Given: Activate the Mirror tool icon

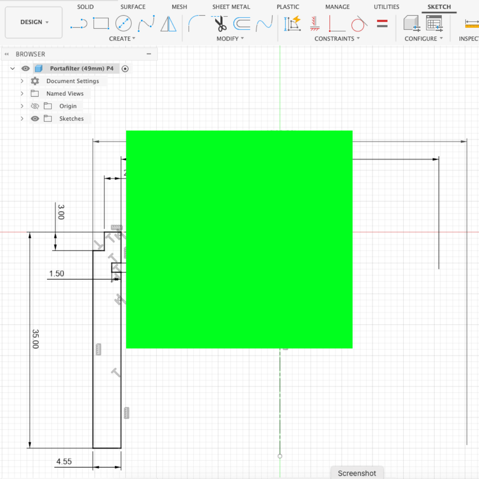Looking at the screenshot, I should tap(168, 24).
